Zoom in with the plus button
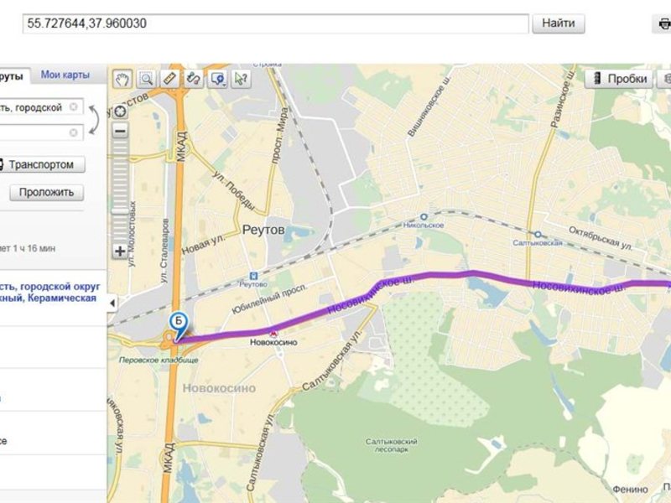Viewport: 671px width, 503px height. [120, 251]
